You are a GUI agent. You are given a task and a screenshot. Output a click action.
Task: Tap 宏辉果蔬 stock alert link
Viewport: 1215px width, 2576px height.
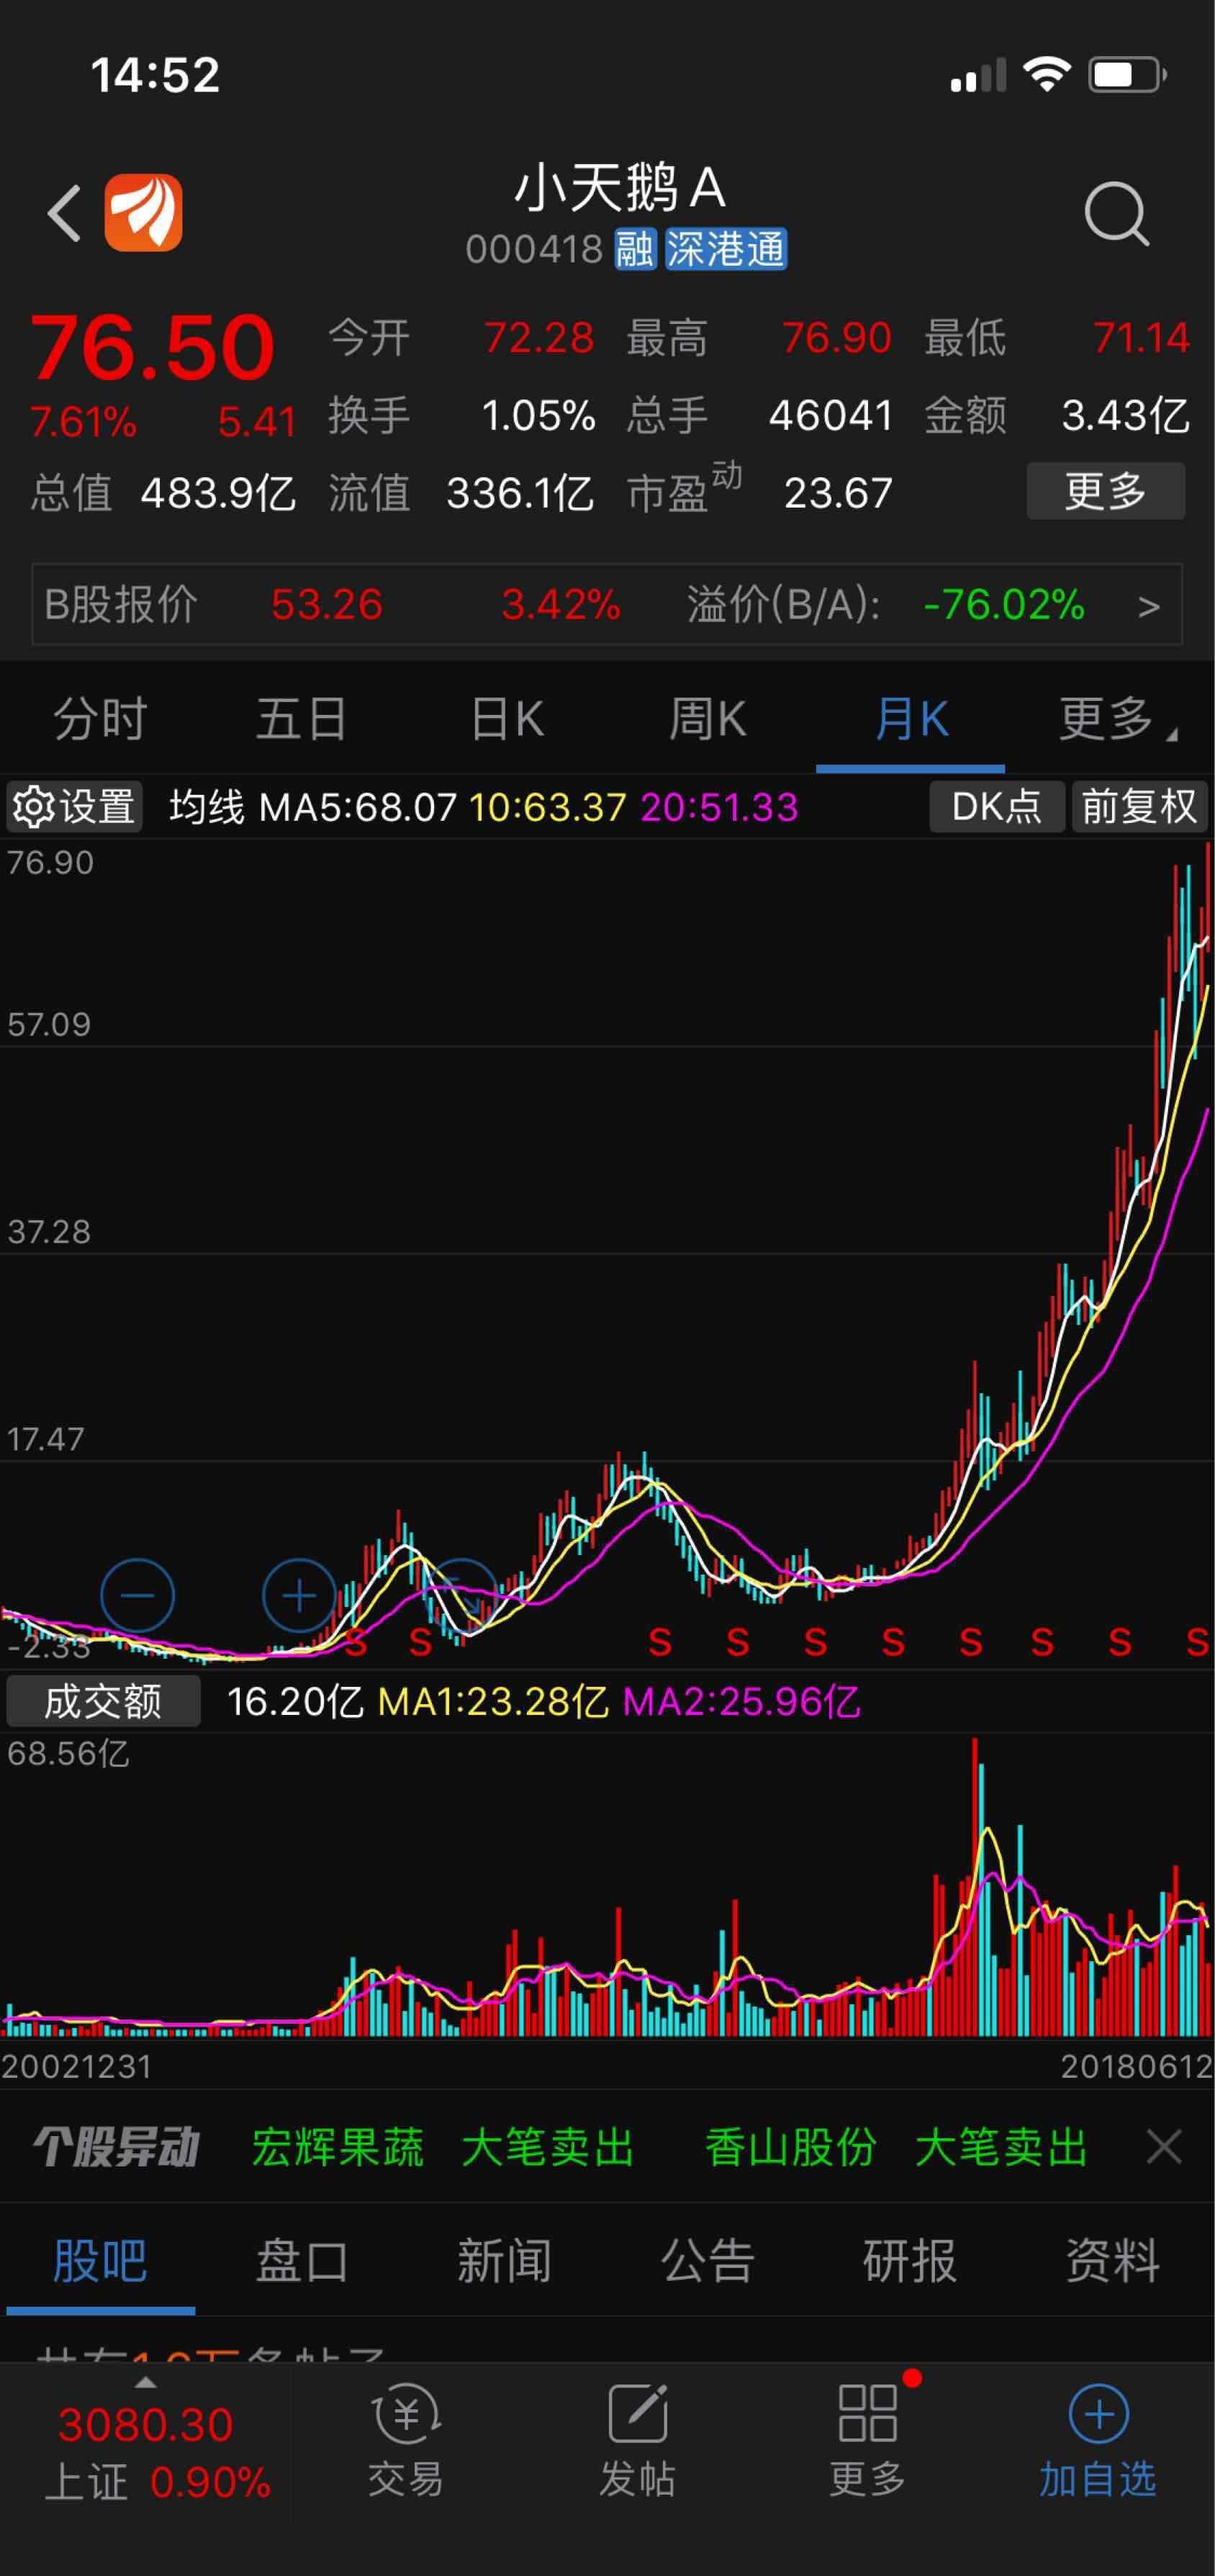(338, 2147)
